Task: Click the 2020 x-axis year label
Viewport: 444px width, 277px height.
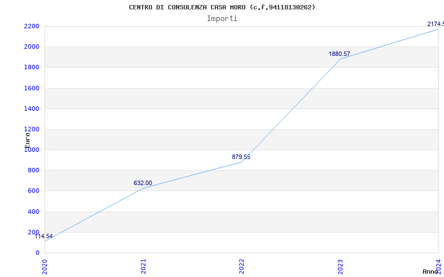Action: pyautogui.click(x=45, y=266)
